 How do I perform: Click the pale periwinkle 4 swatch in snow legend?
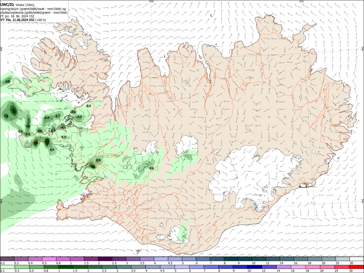point(161,259)
